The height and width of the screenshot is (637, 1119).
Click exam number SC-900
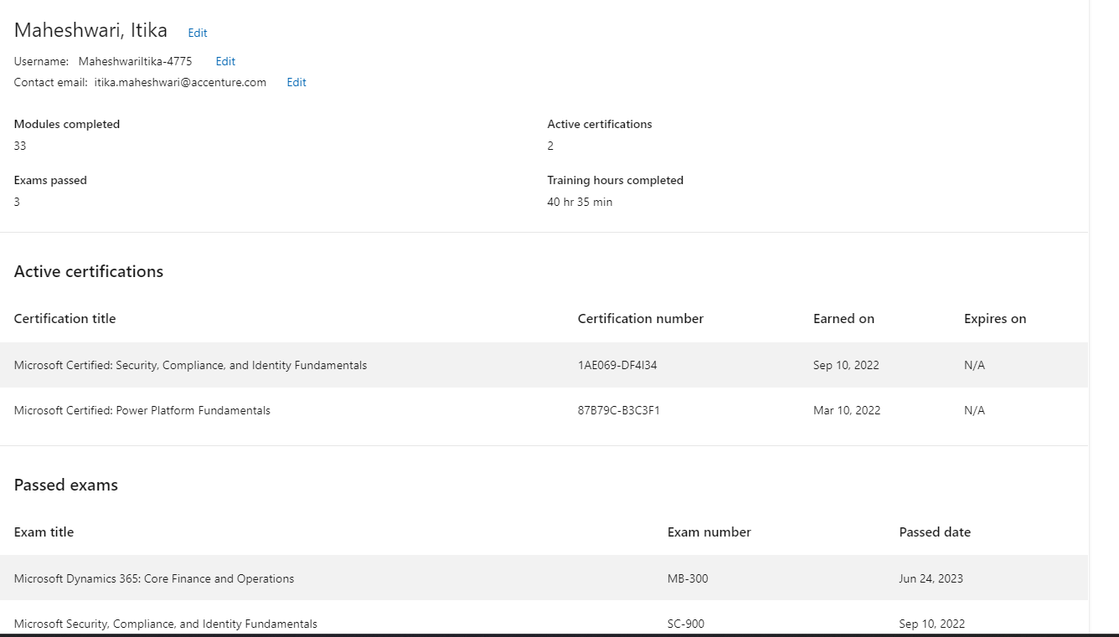pyautogui.click(x=686, y=624)
